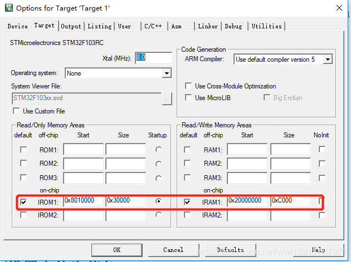Open the Output tab
Viewport: 351px width, 262px height.
pos(71,26)
